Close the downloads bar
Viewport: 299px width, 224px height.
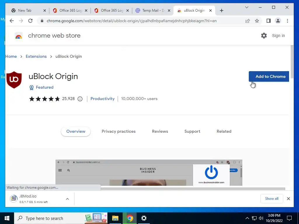coord(288,199)
